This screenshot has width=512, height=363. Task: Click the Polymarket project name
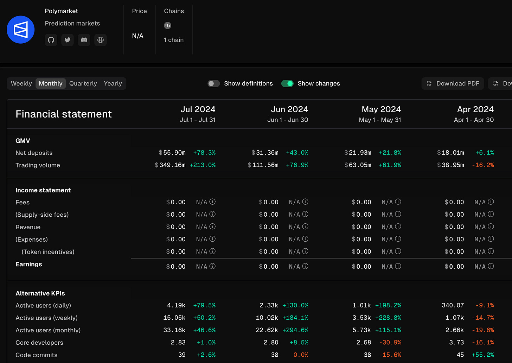click(62, 11)
